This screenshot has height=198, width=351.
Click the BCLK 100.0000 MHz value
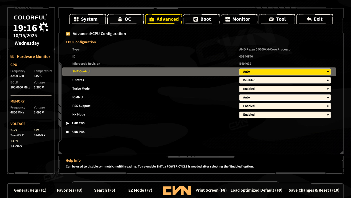tap(20, 87)
